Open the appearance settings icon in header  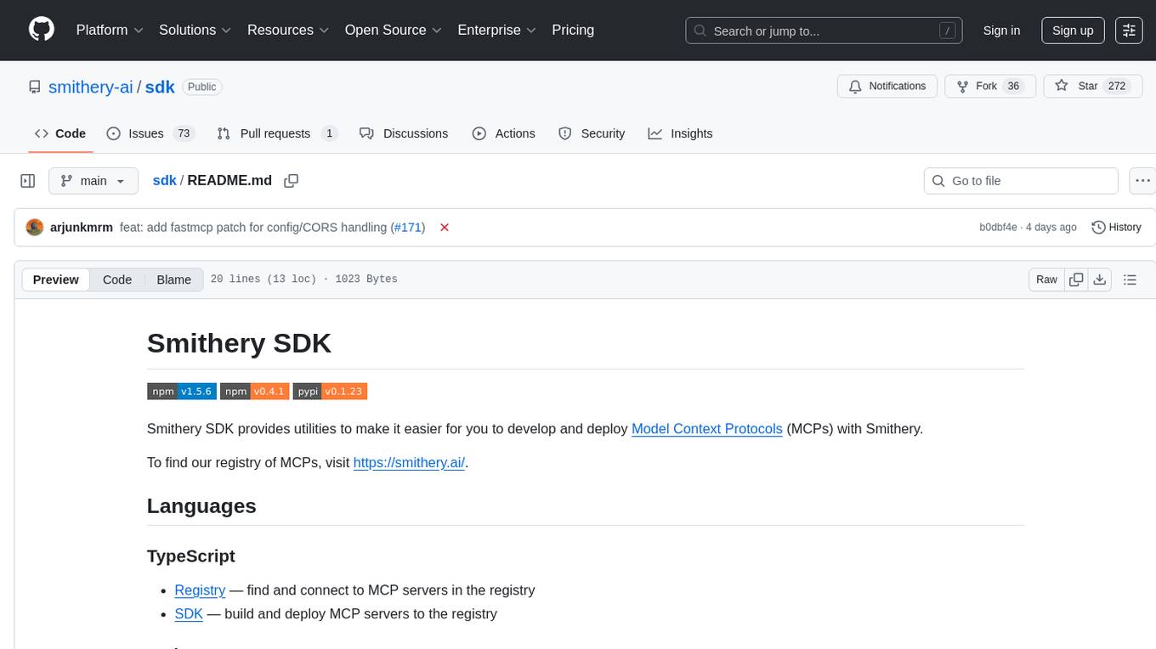(x=1129, y=31)
